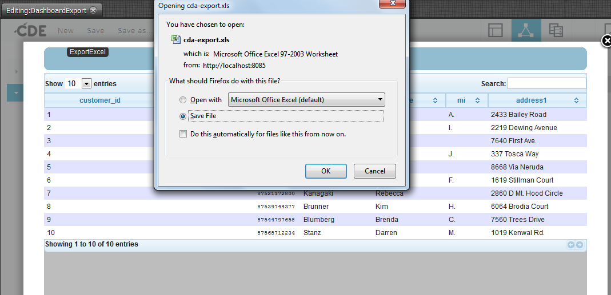Select the Open with radio button
The image size is (611, 295).
(x=183, y=100)
